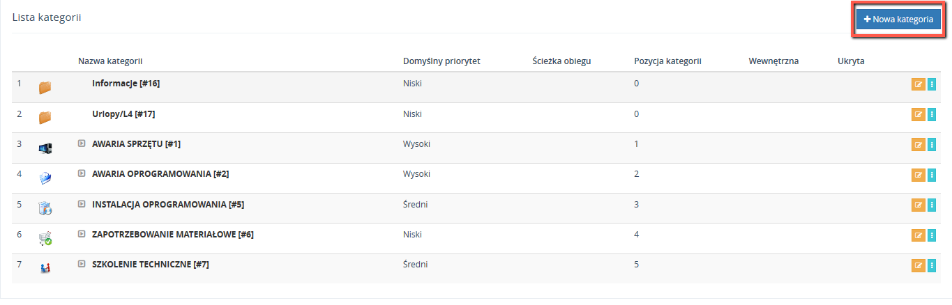Expand the AWARIA SPRZĘTU subcategories
Viewport: 952px width, 305px height.
pyautogui.click(x=82, y=143)
